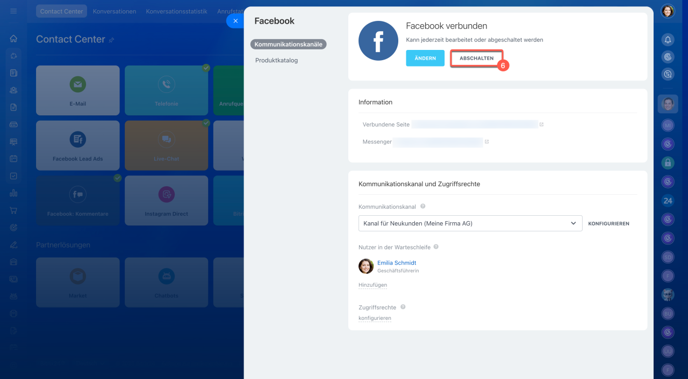Open the checkmark tasks icon in left sidebar

13,176
